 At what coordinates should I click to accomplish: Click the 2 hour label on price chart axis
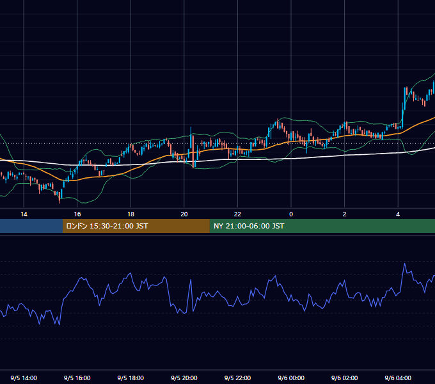(345, 214)
